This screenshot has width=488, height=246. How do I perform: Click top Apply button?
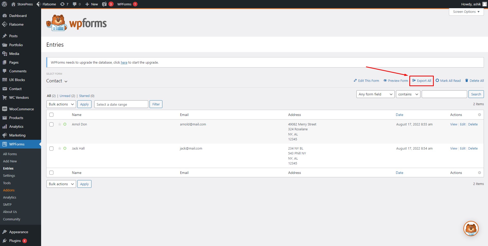tap(84, 104)
